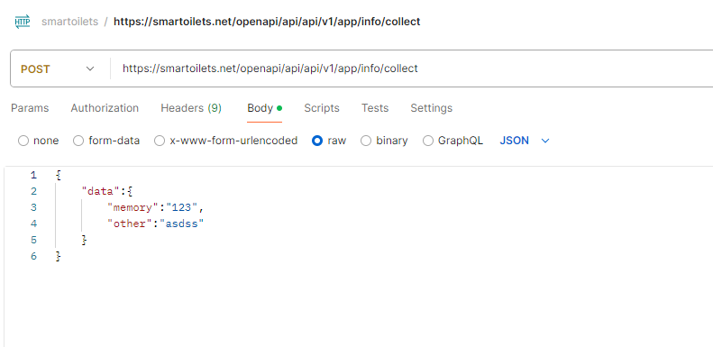Click line number 1 in editor gutter
The height and width of the screenshot is (347, 713).
[x=33, y=175]
